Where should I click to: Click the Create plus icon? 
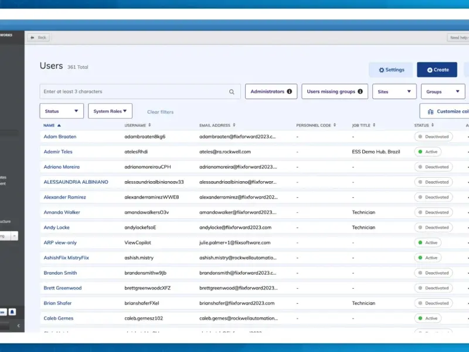point(430,70)
